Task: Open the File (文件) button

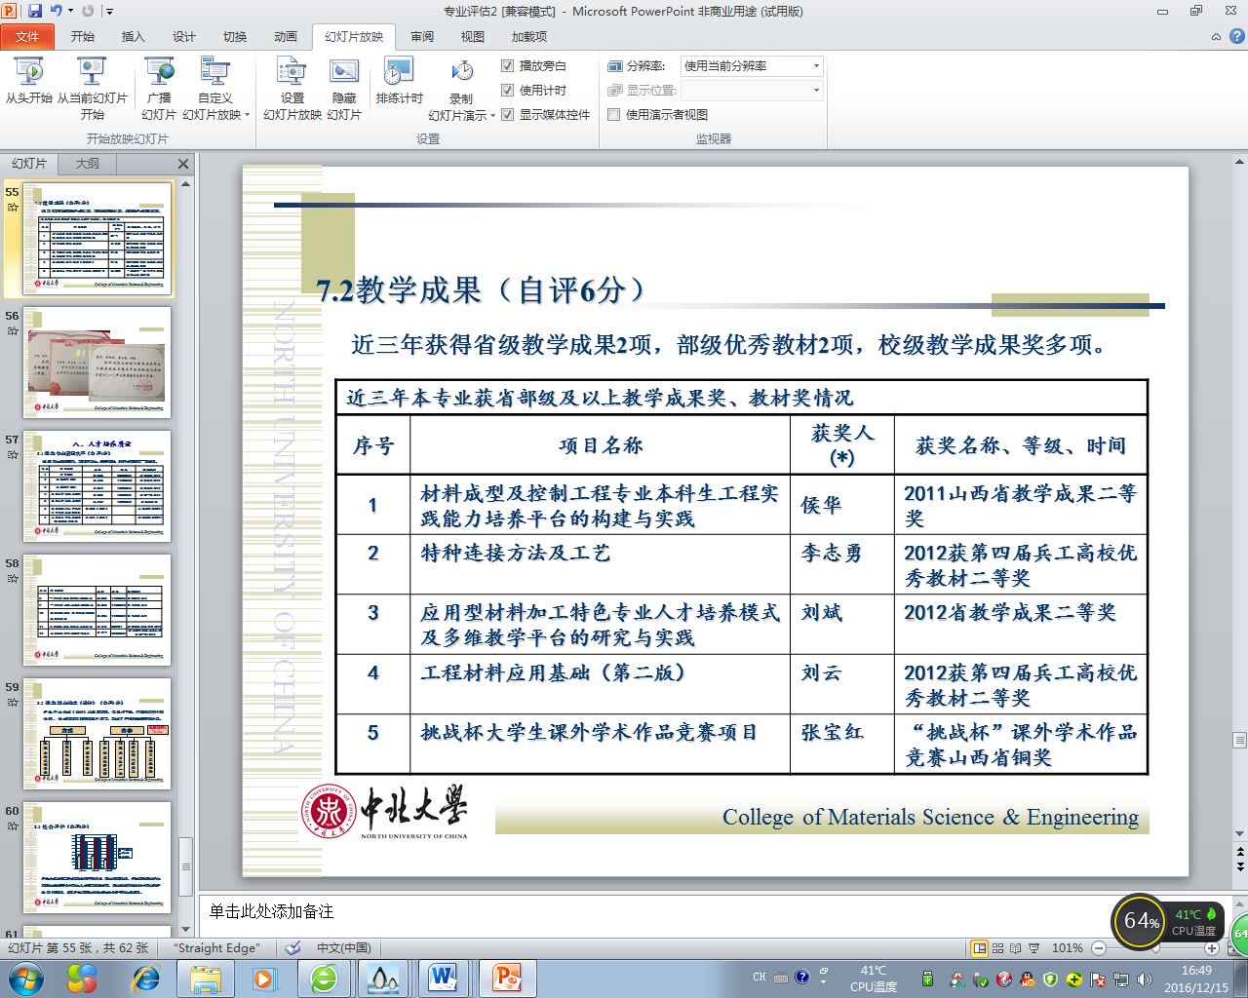Action: 27,37
